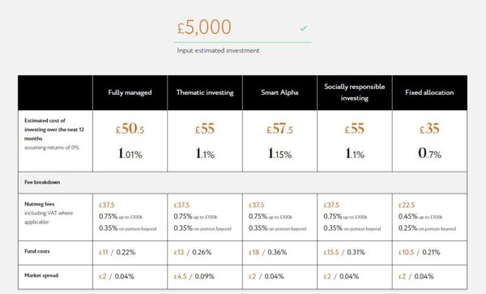The height and width of the screenshot is (294, 486).
Task: Select the Smart Alpha column header
Action: pyautogui.click(x=279, y=92)
